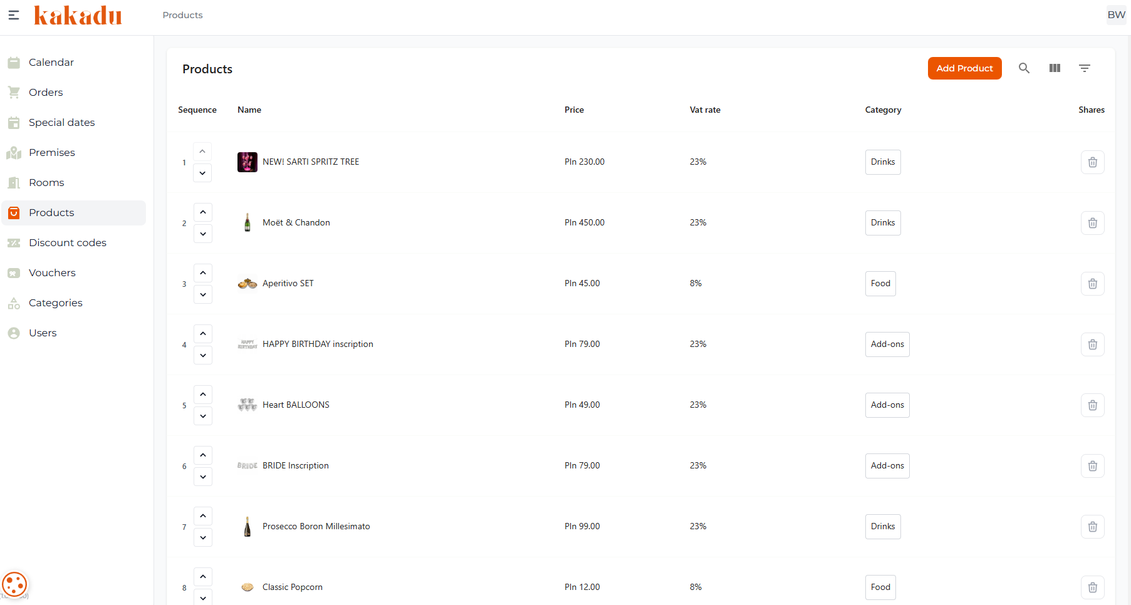
Task: Delete the Prosecco Boron Millesimato product
Action: pos(1092,527)
